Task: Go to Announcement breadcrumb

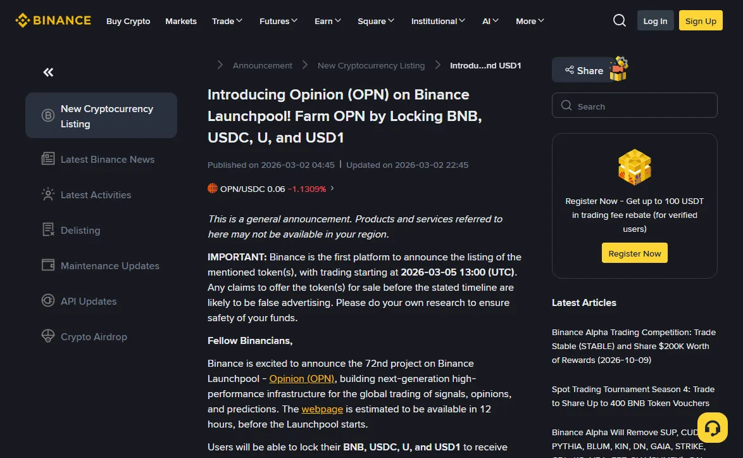Action: pyautogui.click(x=263, y=65)
